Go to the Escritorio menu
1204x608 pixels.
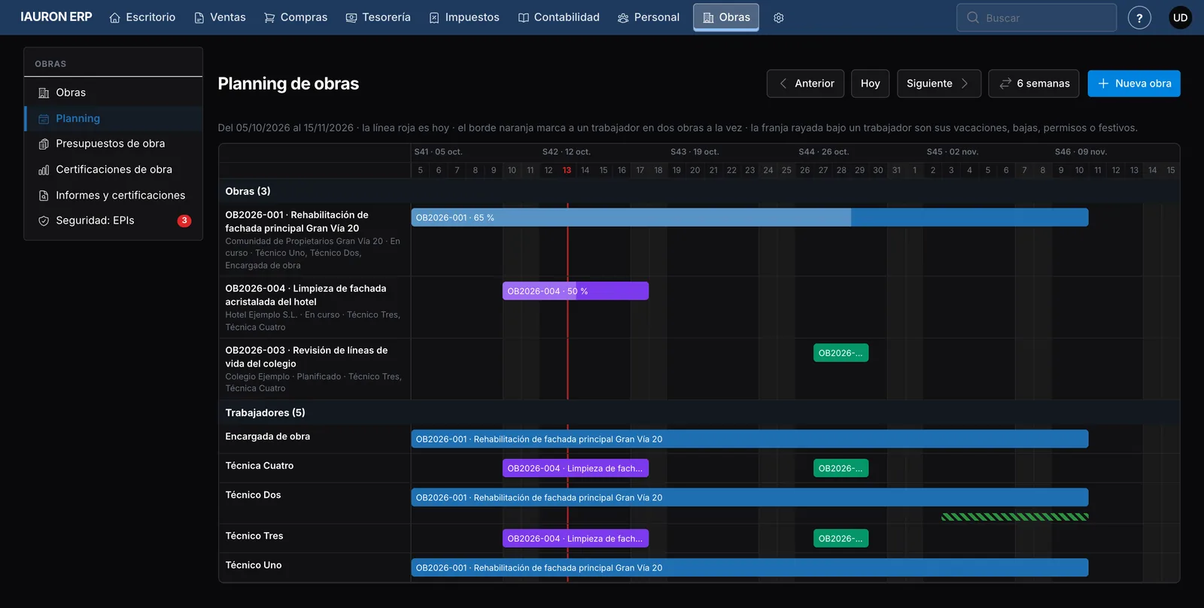142,17
